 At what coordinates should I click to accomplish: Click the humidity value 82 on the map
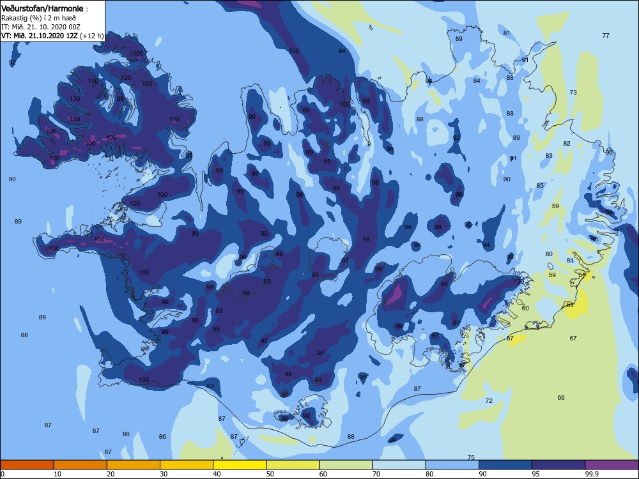[566, 143]
